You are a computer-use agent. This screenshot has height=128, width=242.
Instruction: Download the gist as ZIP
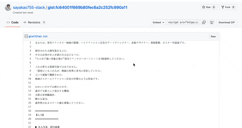pyautogui.click(x=227, y=22)
